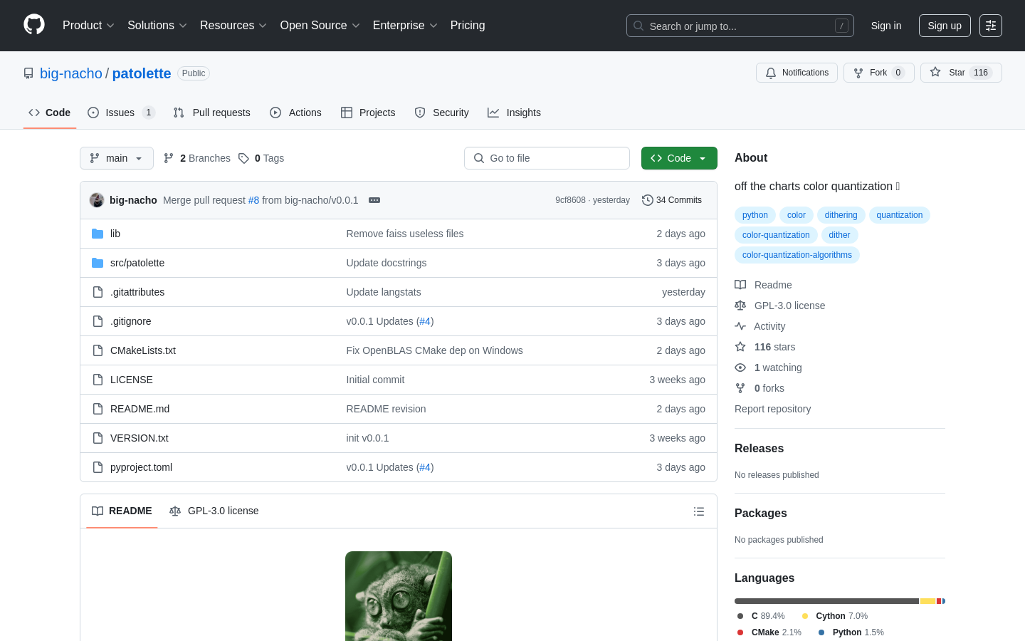Open the VERSION.txt file
The image size is (1025, 641).
tap(140, 438)
